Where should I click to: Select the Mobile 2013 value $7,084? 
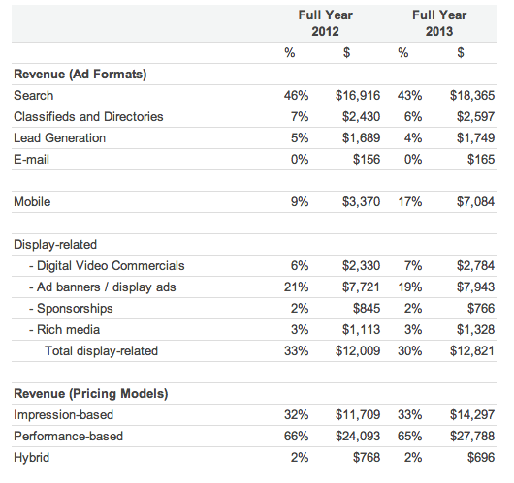pos(475,202)
